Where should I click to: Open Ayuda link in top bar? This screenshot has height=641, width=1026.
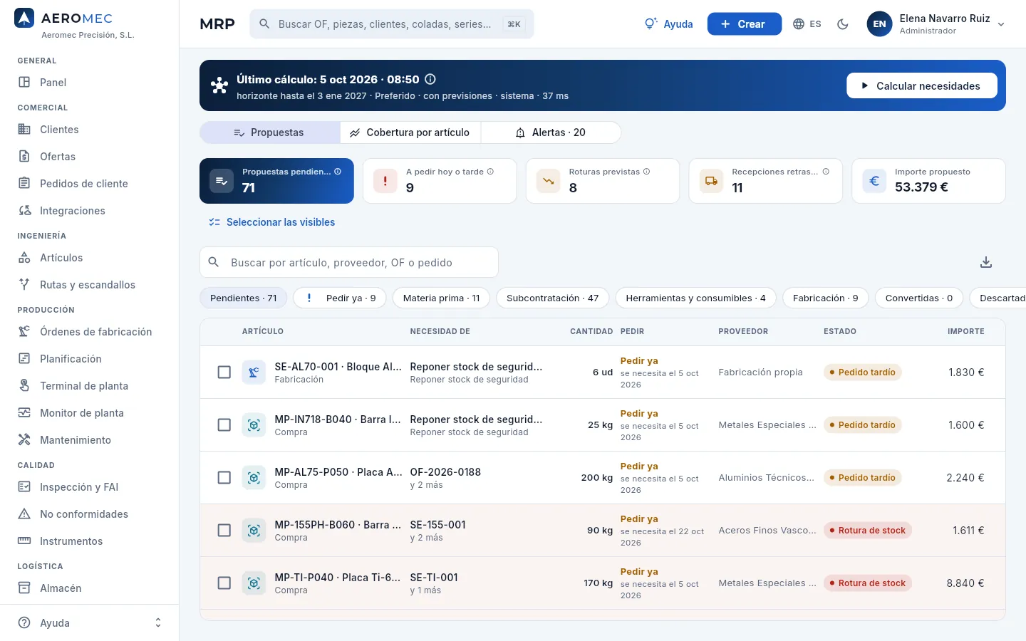(668, 24)
